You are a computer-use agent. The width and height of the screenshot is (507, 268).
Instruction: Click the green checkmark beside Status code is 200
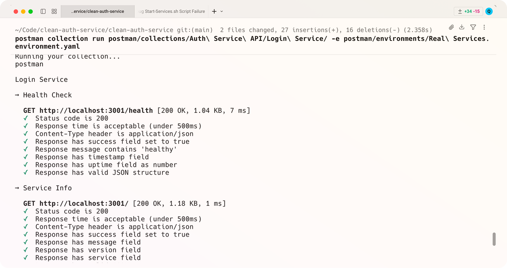[25, 118]
